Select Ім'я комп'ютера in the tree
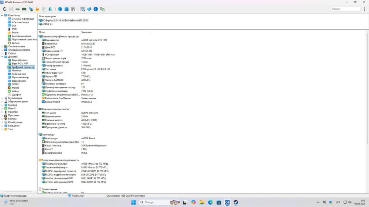369x207 pixels. click(x=20, y=22)
